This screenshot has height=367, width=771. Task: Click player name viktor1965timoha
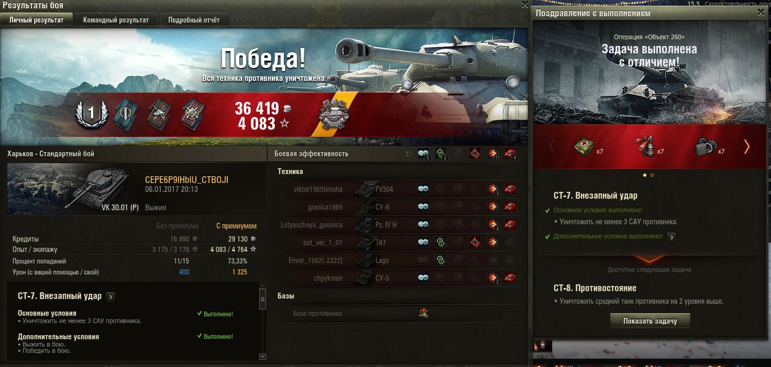318,189
